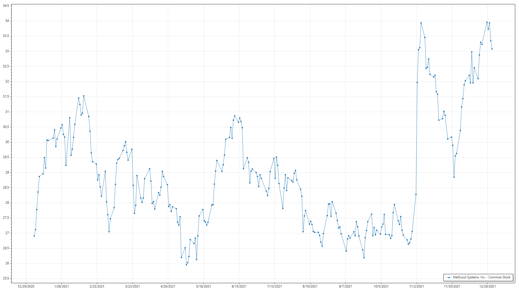Select the last data point of the series
The width and height of the screenshot is (519, 291).
point(492,49)
